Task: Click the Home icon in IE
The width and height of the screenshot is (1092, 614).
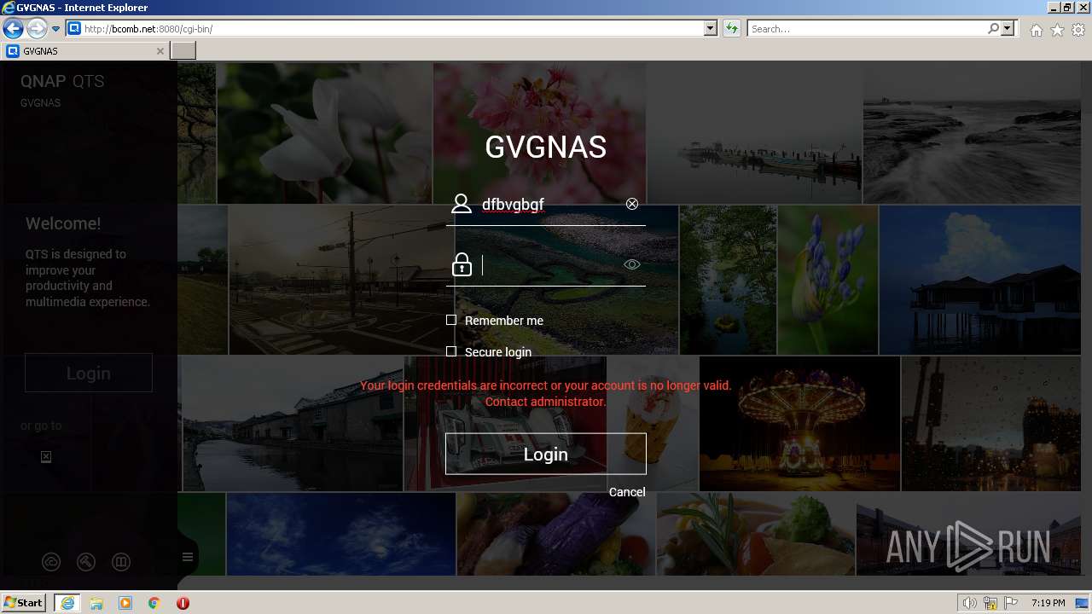Action: [1036, 30]
